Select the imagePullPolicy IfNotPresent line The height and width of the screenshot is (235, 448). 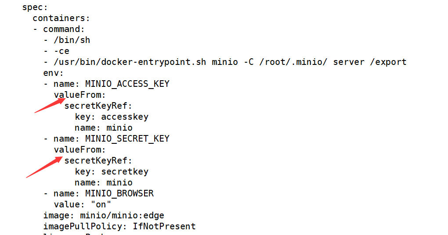(119, 226)
